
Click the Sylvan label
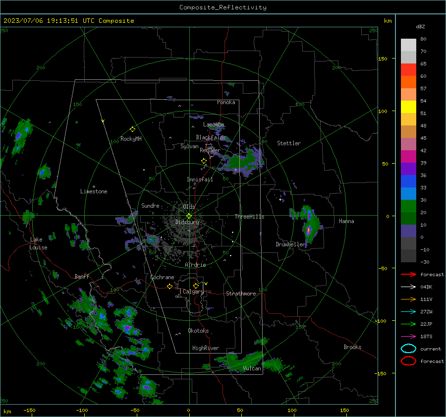tap(189, 146)
